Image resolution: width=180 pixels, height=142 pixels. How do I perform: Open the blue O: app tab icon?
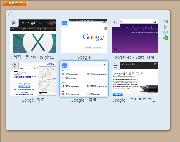166,32
